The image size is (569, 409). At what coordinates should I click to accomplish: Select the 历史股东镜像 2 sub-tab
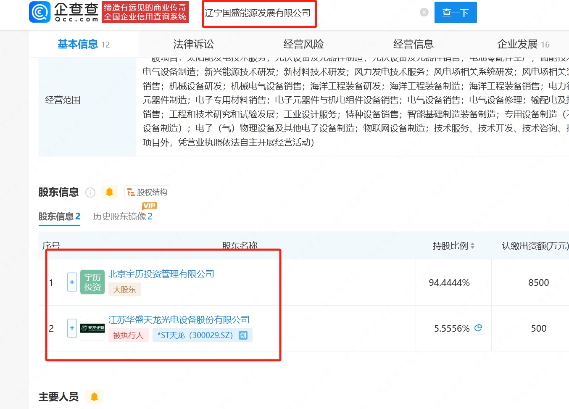123,216
